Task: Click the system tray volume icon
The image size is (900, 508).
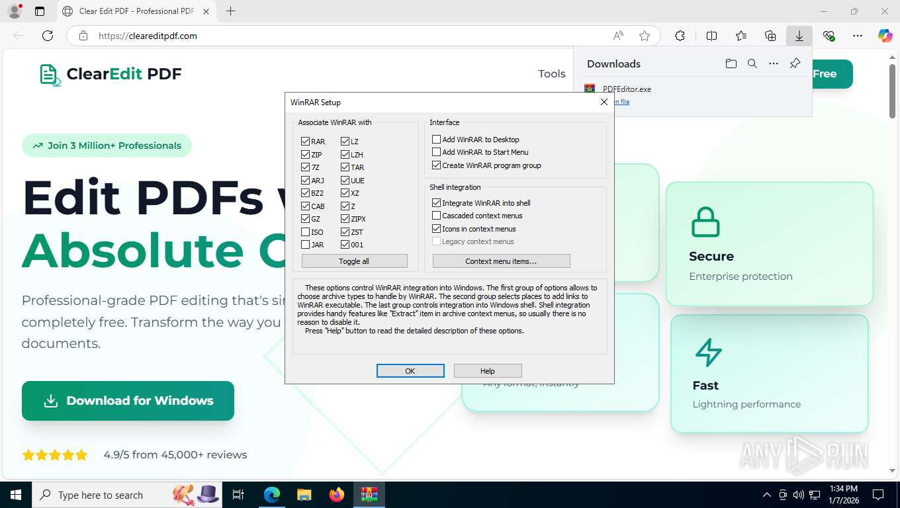Action: (x=799, y=495)
